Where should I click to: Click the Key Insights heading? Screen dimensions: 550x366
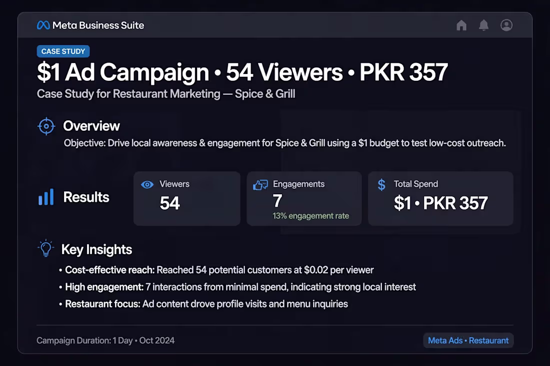click(97, 249)
